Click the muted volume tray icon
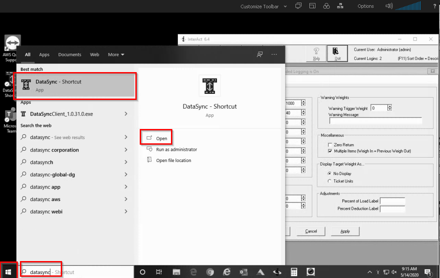The height and width of the screenshot is (278, 440). (394, 272)
